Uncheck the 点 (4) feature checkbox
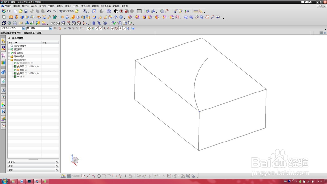327x184 pixels. click(x=15, y=77)
